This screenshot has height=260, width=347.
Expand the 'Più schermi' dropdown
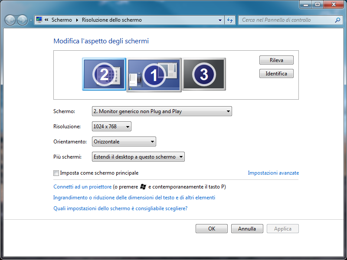point(138,157)
